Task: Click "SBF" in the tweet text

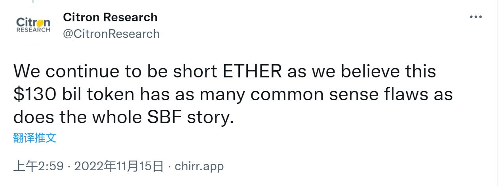Action: click(x=174, y=117)
